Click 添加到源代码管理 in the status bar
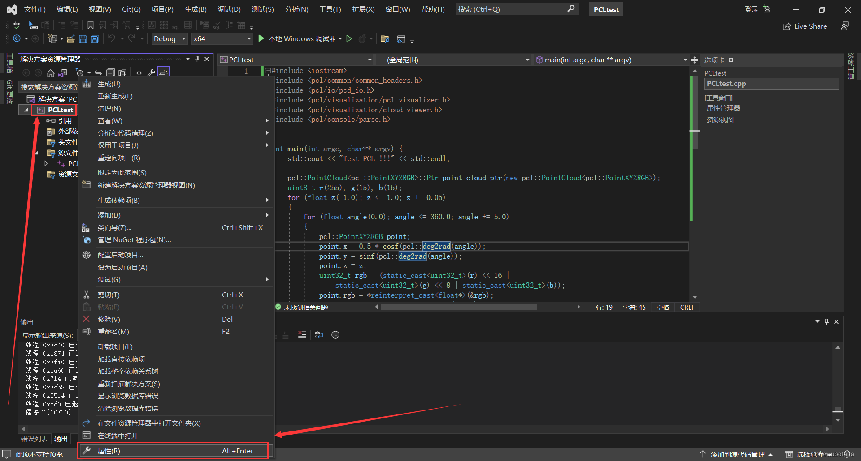The image size is (861, 461). click(736, 454)
